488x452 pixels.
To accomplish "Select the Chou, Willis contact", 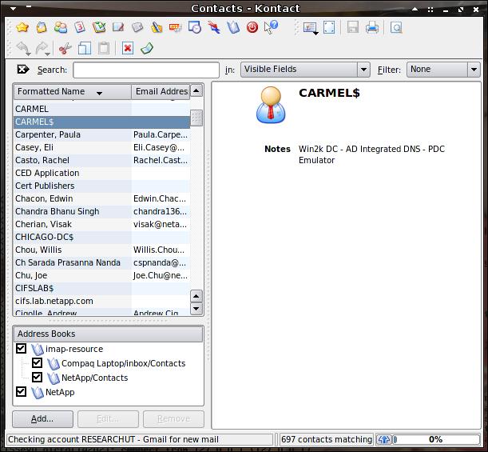I will click(101, 250).
